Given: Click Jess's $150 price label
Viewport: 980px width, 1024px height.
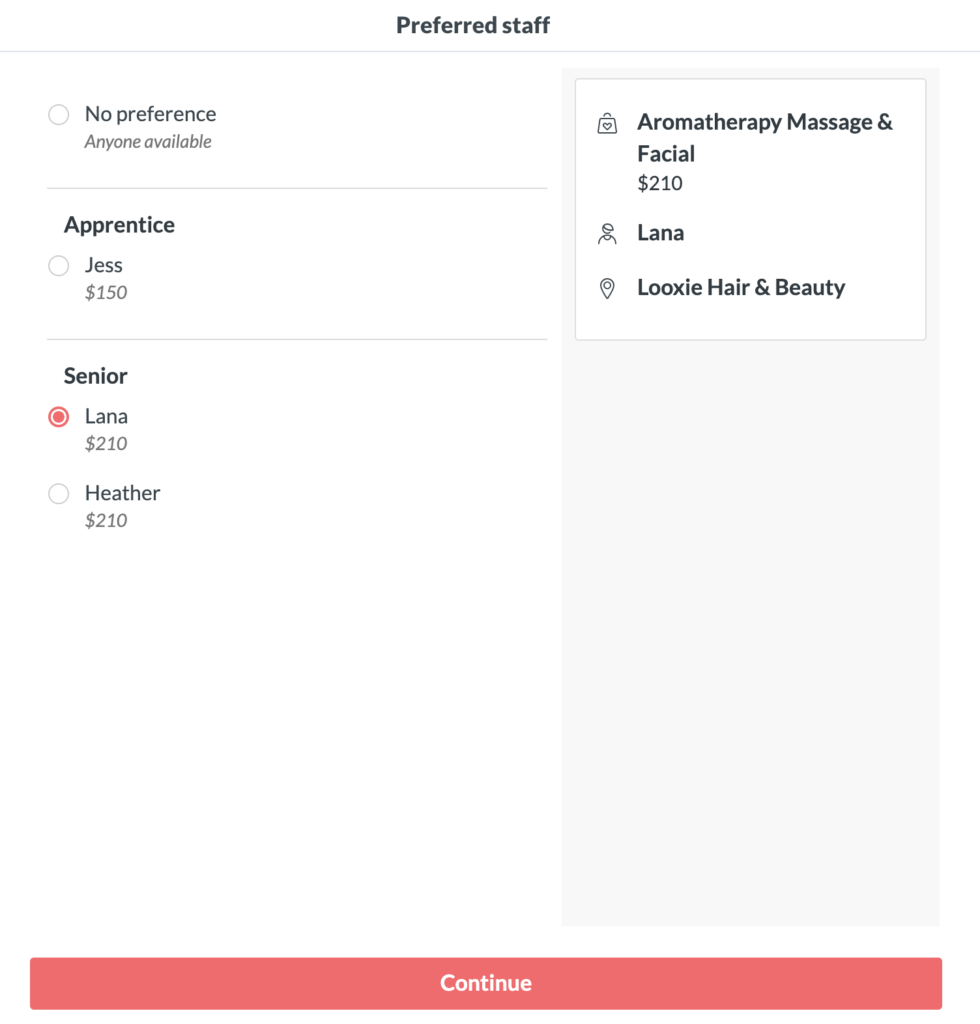Looking at the screenshot, I should 106,292.
